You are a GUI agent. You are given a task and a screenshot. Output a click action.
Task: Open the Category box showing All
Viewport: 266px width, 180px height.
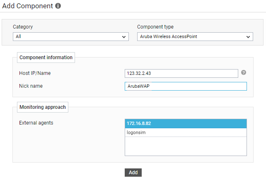(x=71, y=36)
